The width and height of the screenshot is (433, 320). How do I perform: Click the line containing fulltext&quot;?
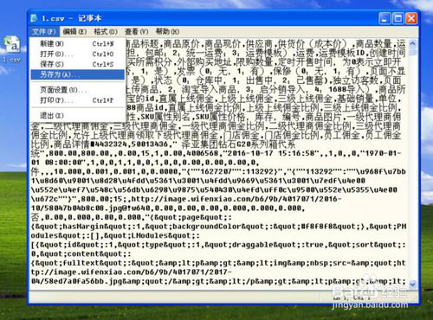pos(218,263)
